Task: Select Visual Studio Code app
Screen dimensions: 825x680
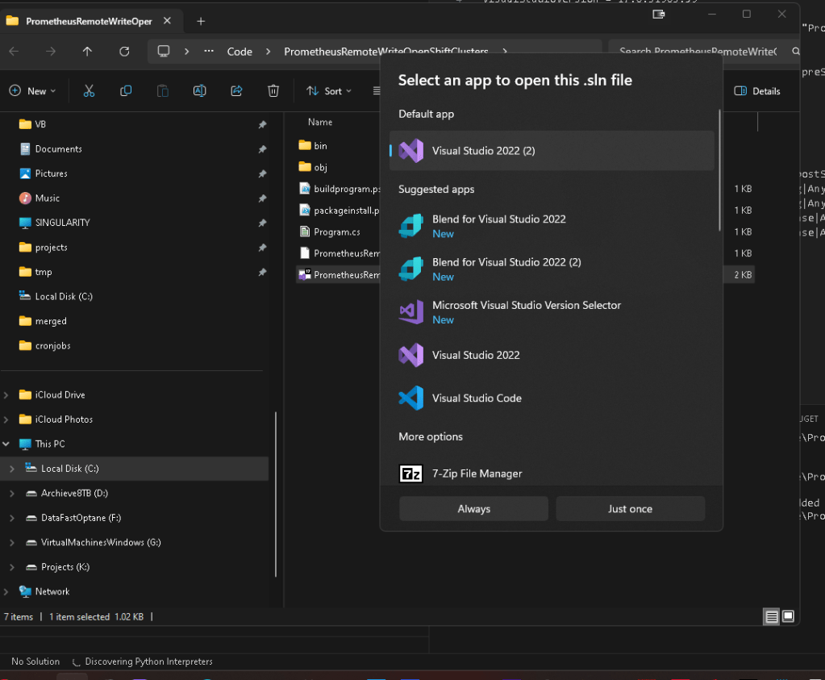Action: [552, 398]
